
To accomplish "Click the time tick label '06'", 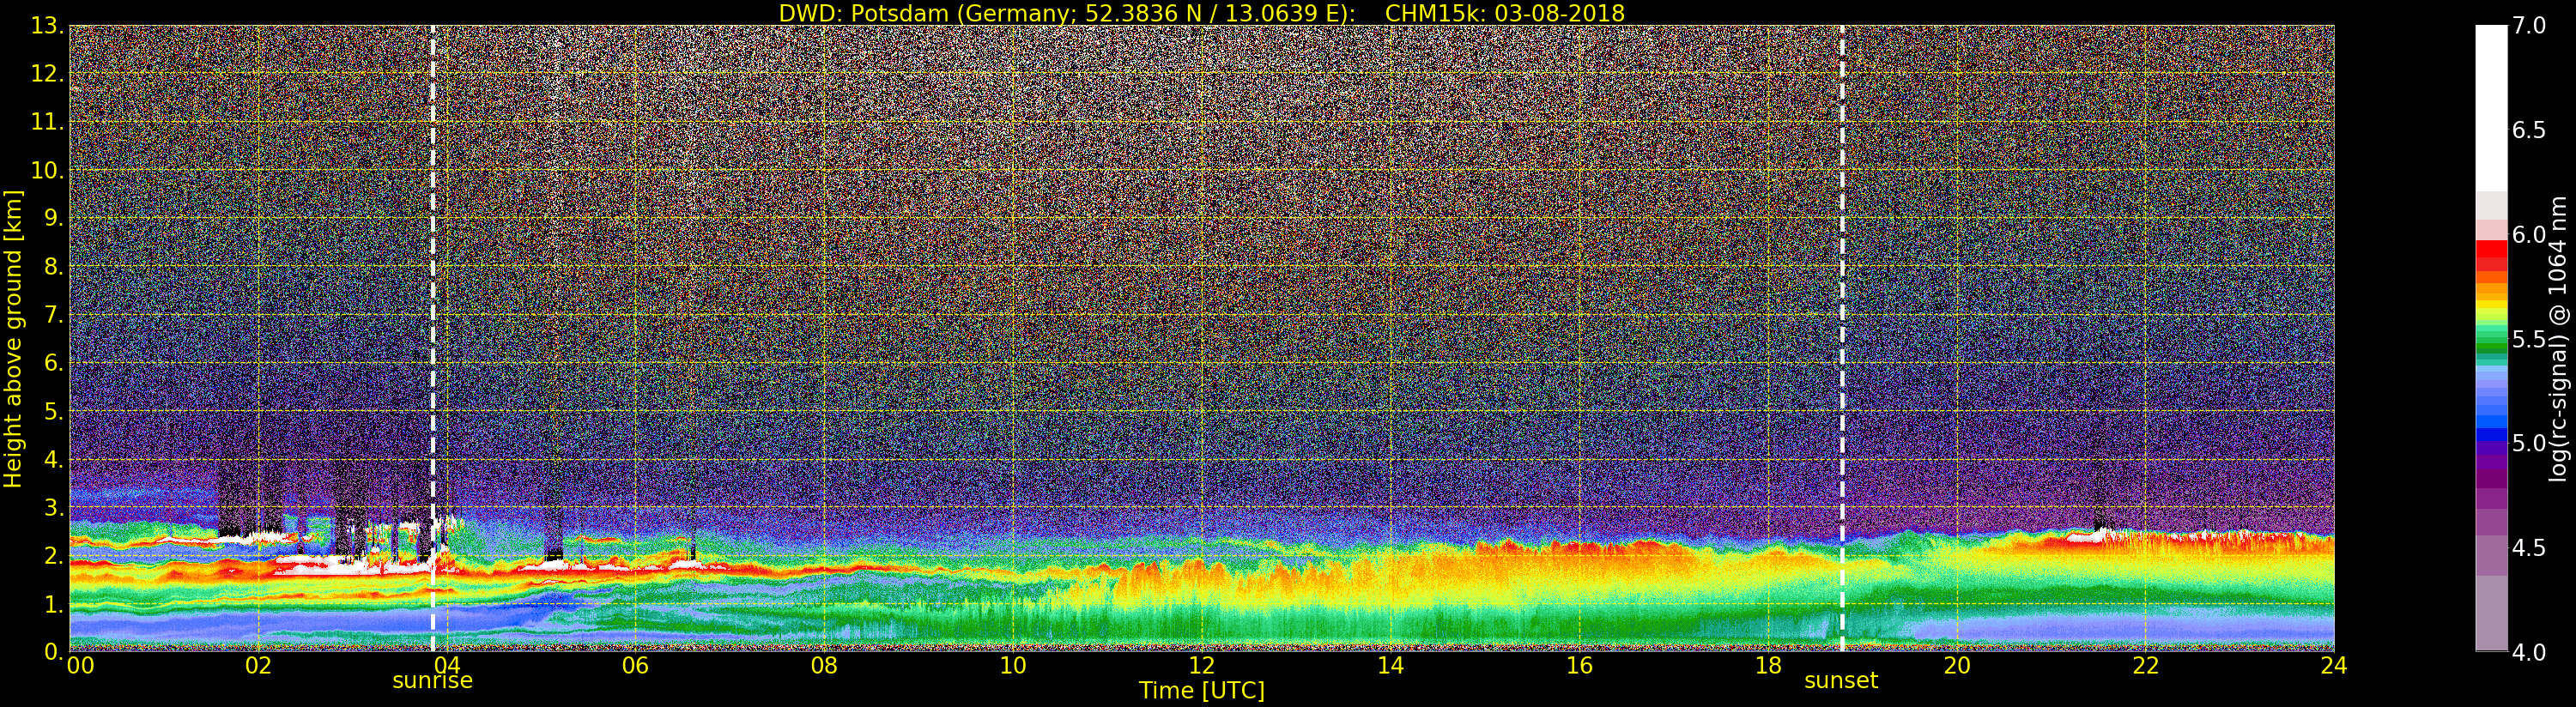I will [635, 665].
